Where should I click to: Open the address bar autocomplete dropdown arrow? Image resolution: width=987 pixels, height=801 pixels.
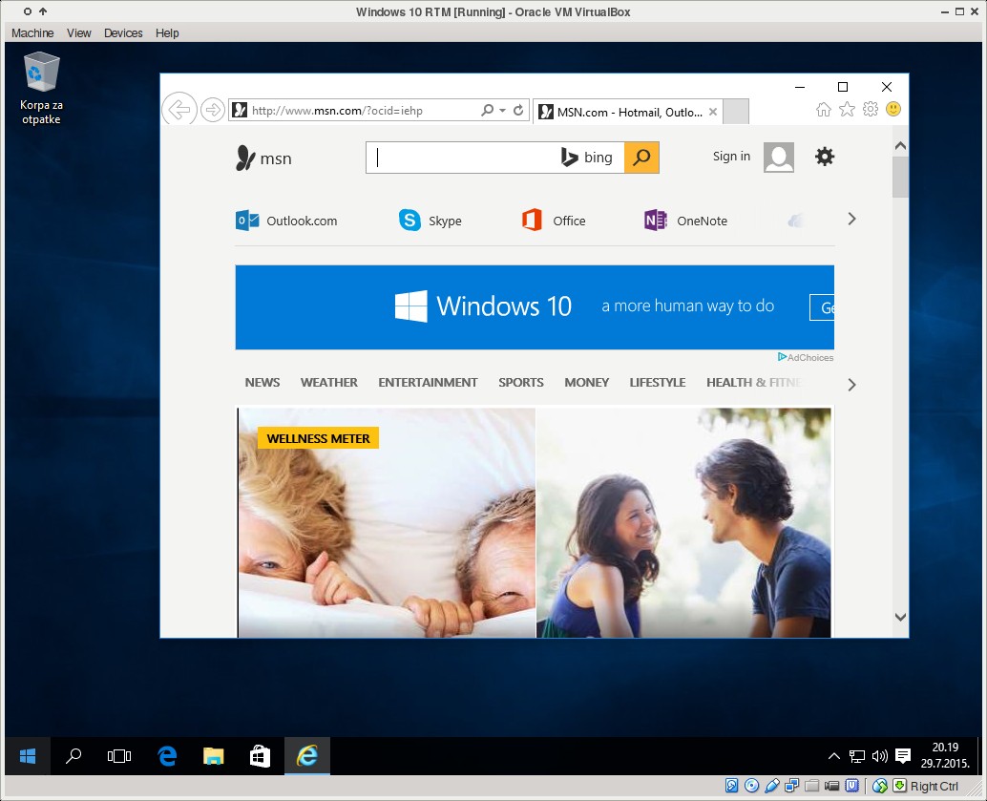tap(502, 110)
